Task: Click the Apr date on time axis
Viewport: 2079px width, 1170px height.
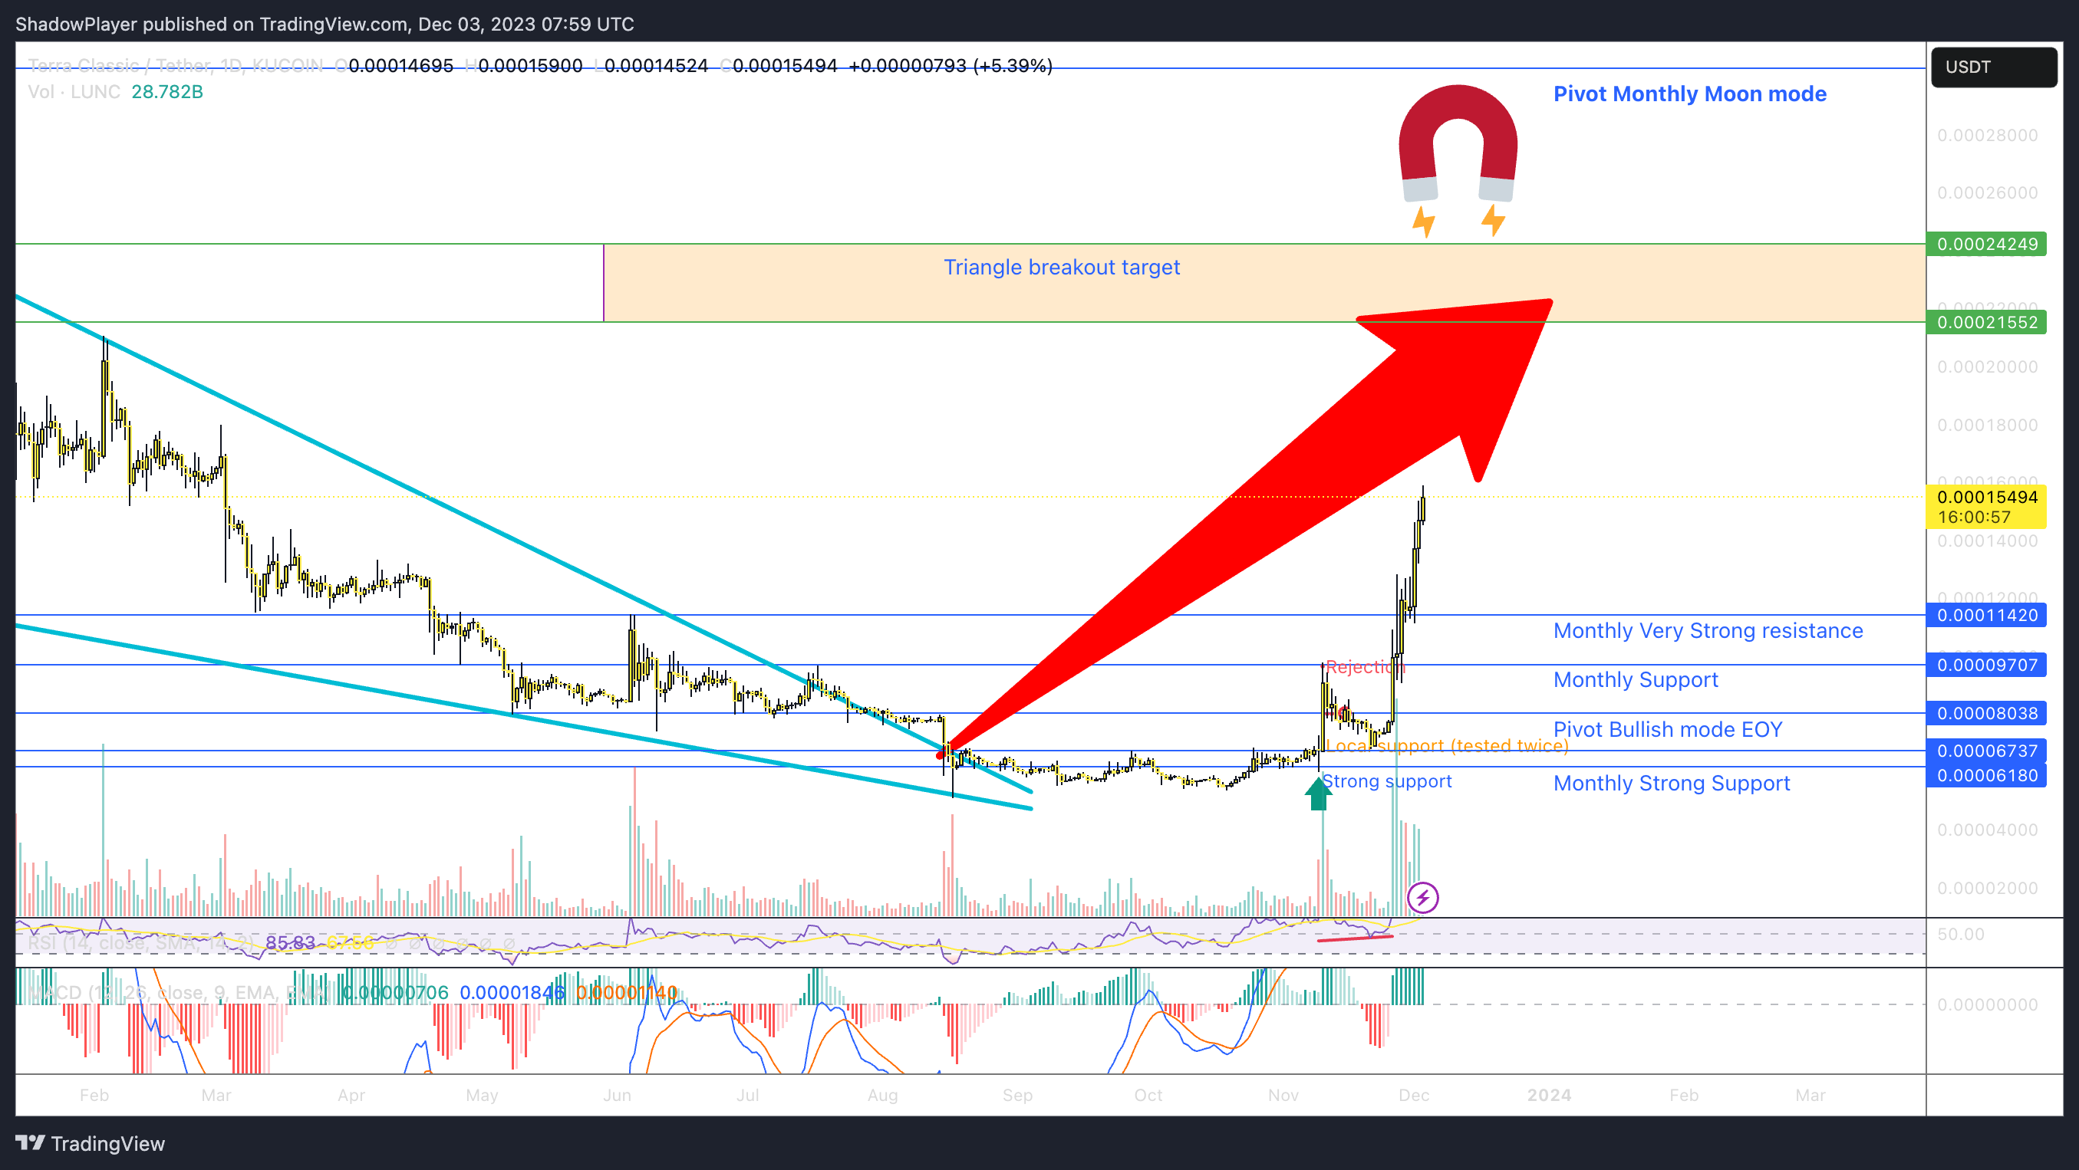Action: tap(351, 1095)
